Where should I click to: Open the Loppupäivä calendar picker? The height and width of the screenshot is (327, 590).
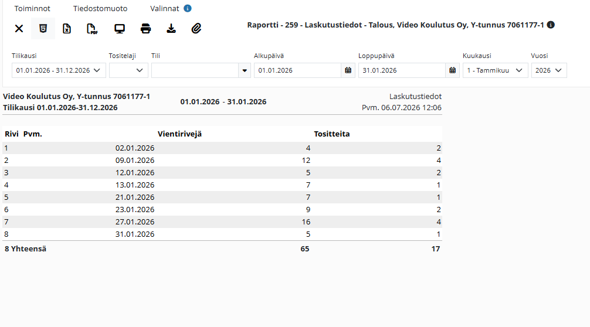tap(453, 70)
